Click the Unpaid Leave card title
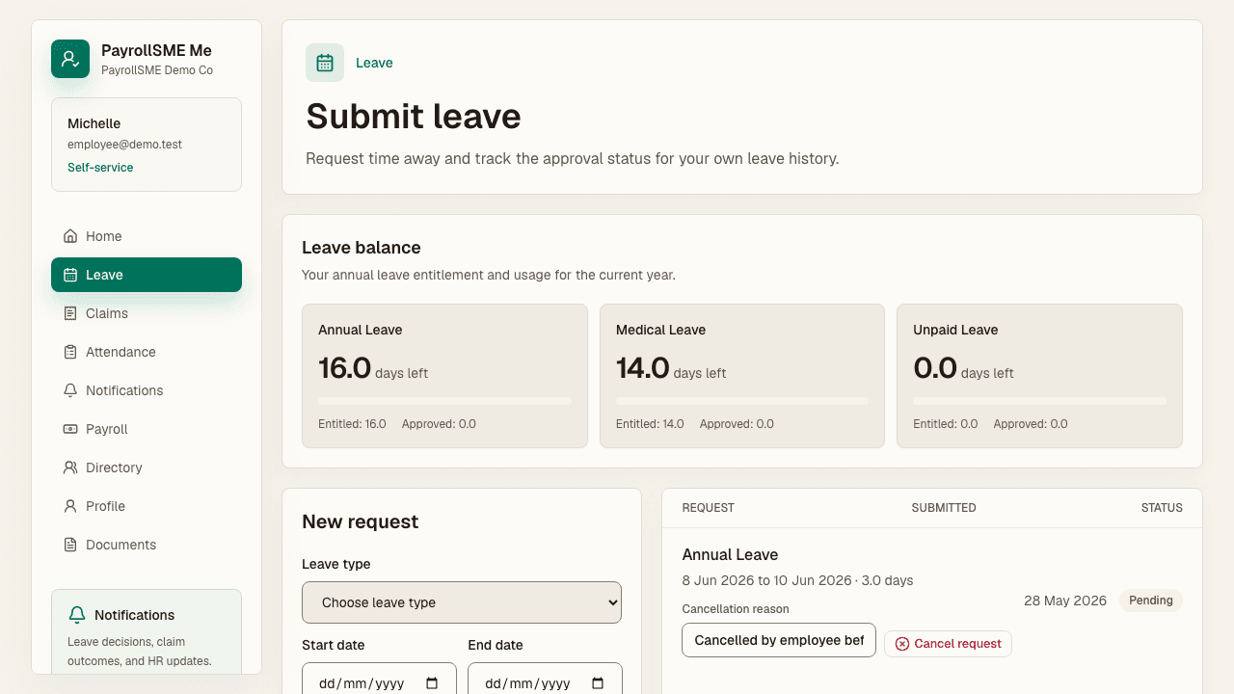 pos(955,330)
